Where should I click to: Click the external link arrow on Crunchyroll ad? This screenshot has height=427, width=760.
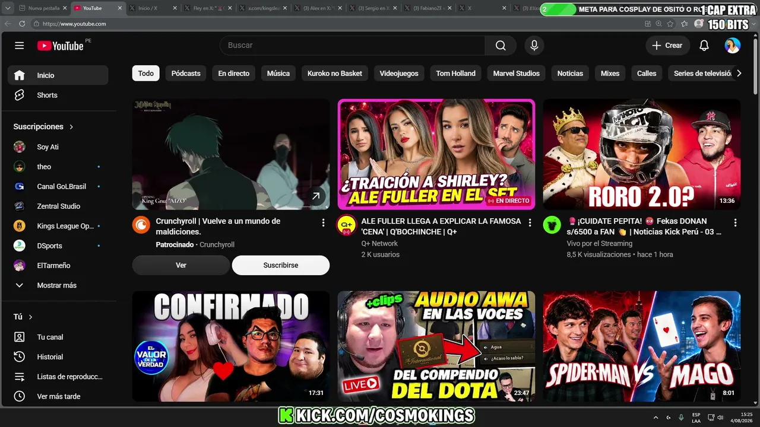[x=316, y=196]
